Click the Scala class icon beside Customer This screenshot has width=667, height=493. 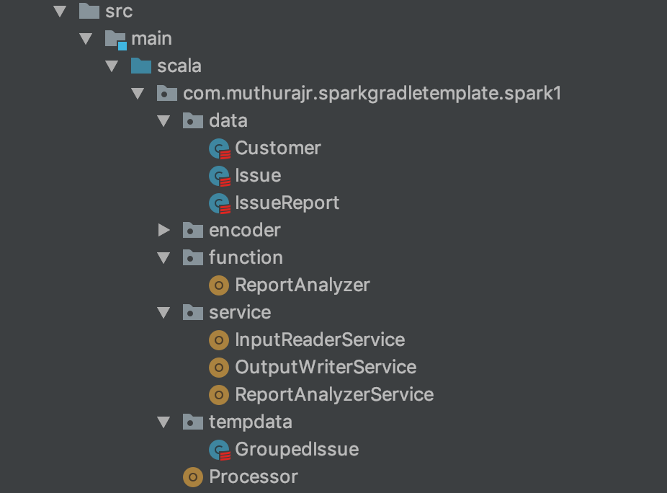[218, 148]
